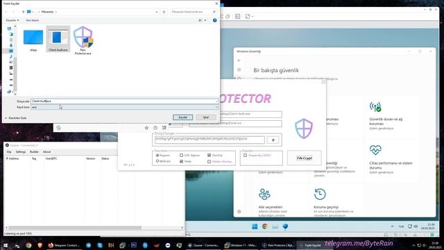Viewport: 444px width, 250px height.
Task: Click the Kaydet button
Action: tap(182, 117)
